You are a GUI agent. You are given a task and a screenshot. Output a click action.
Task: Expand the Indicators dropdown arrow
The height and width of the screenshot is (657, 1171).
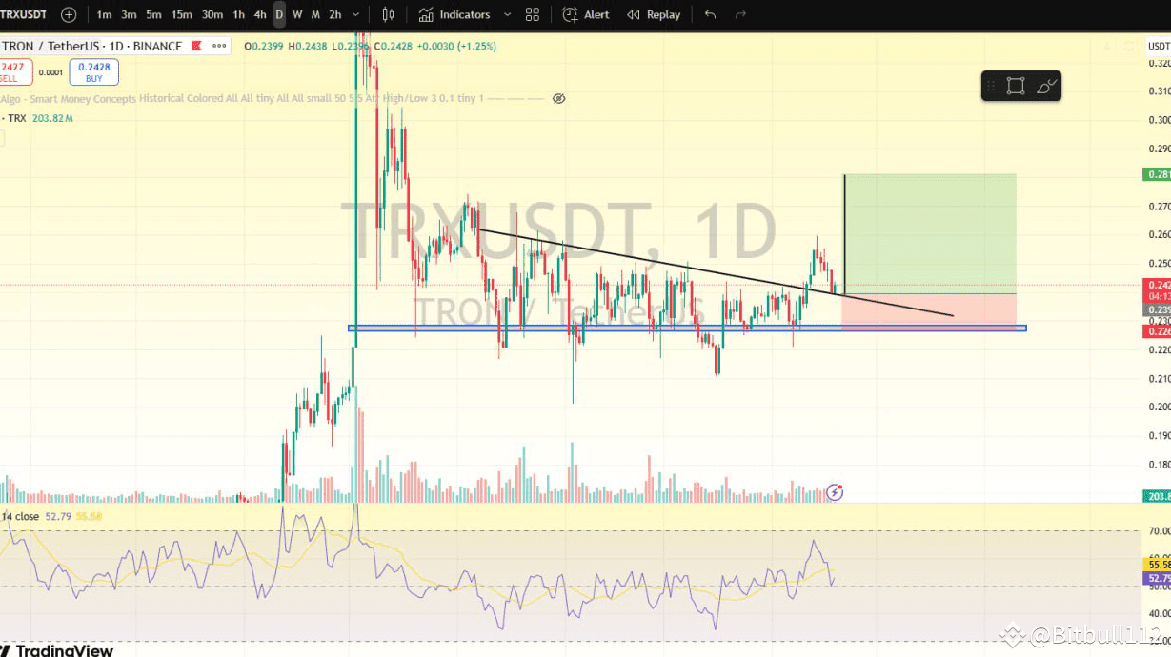508,14
